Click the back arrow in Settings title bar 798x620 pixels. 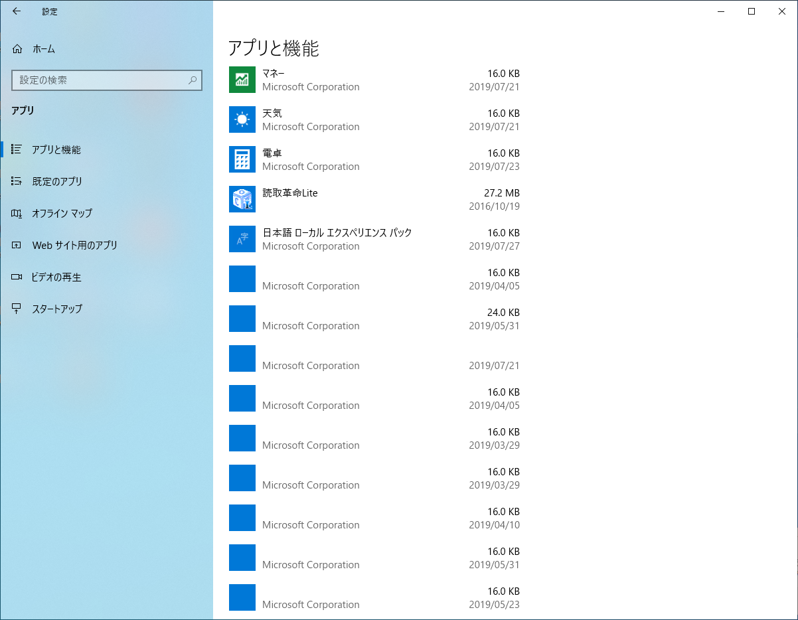[17, 11]
